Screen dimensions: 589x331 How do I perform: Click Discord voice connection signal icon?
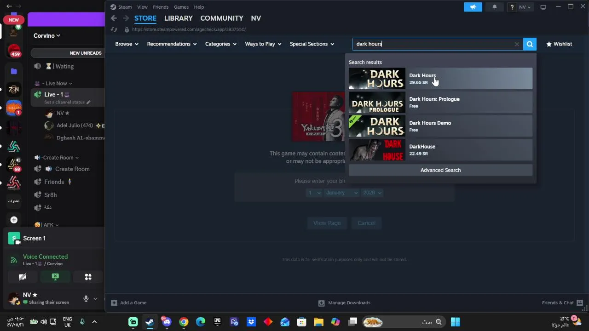[14, 260]
